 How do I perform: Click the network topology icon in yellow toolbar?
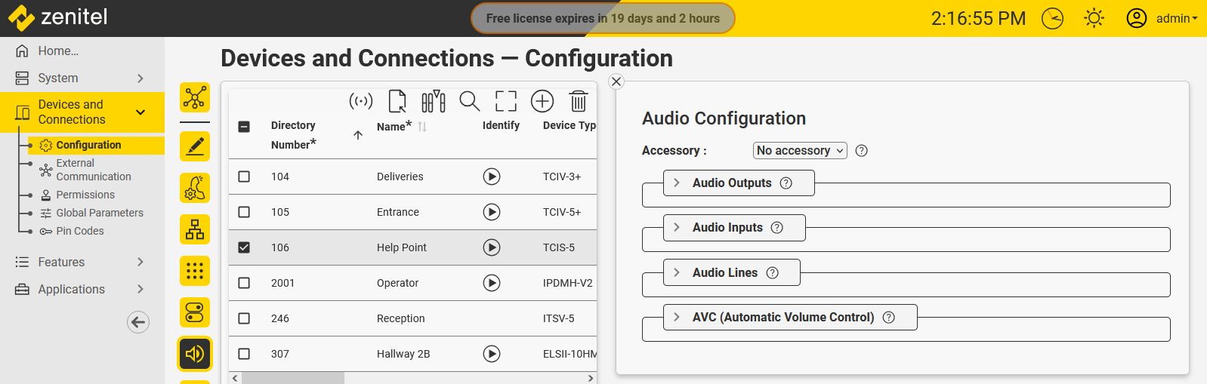click(x=195, y=98)
